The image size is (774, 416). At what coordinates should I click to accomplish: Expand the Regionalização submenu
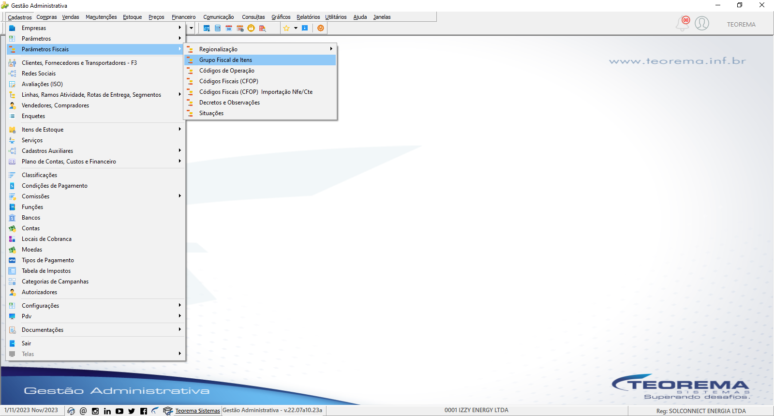(260, 49)
